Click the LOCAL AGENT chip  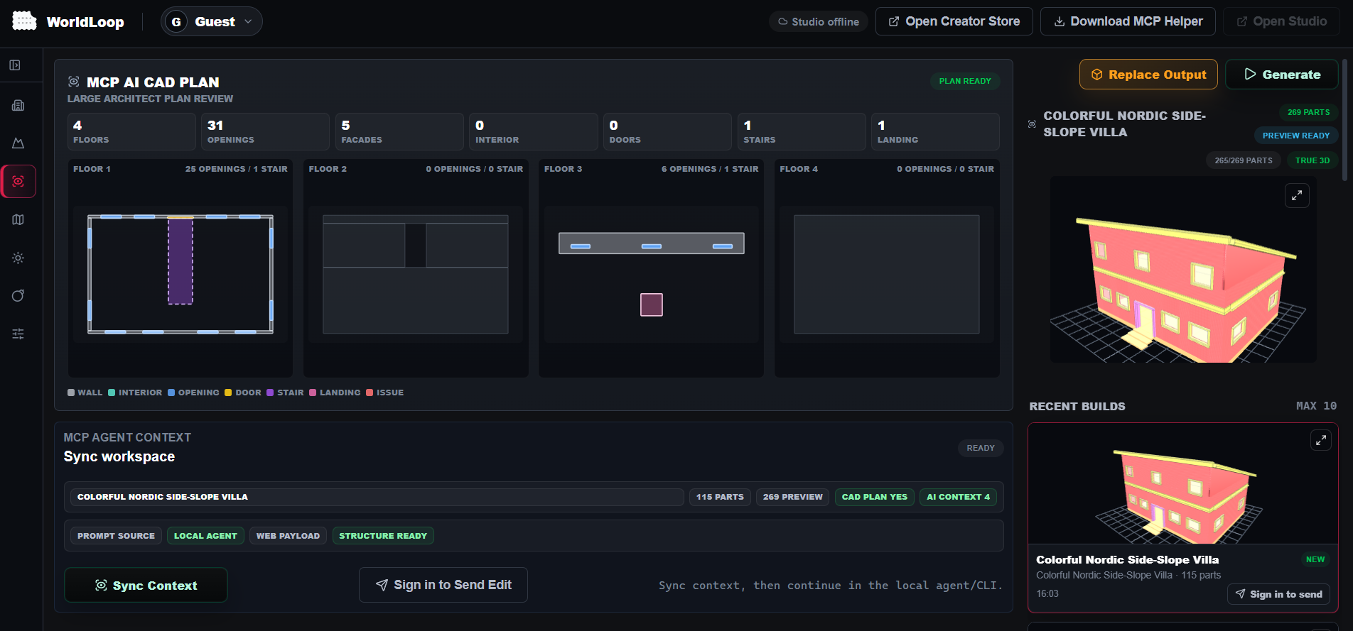(205, 536)
